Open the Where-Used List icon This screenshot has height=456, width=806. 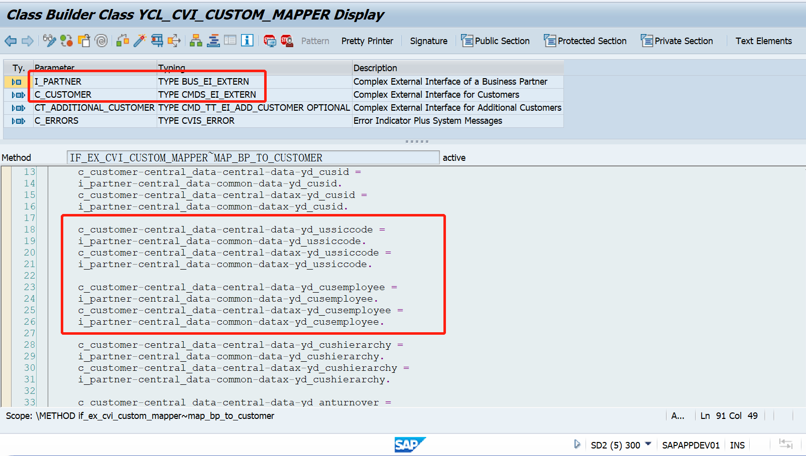[174, 41]
